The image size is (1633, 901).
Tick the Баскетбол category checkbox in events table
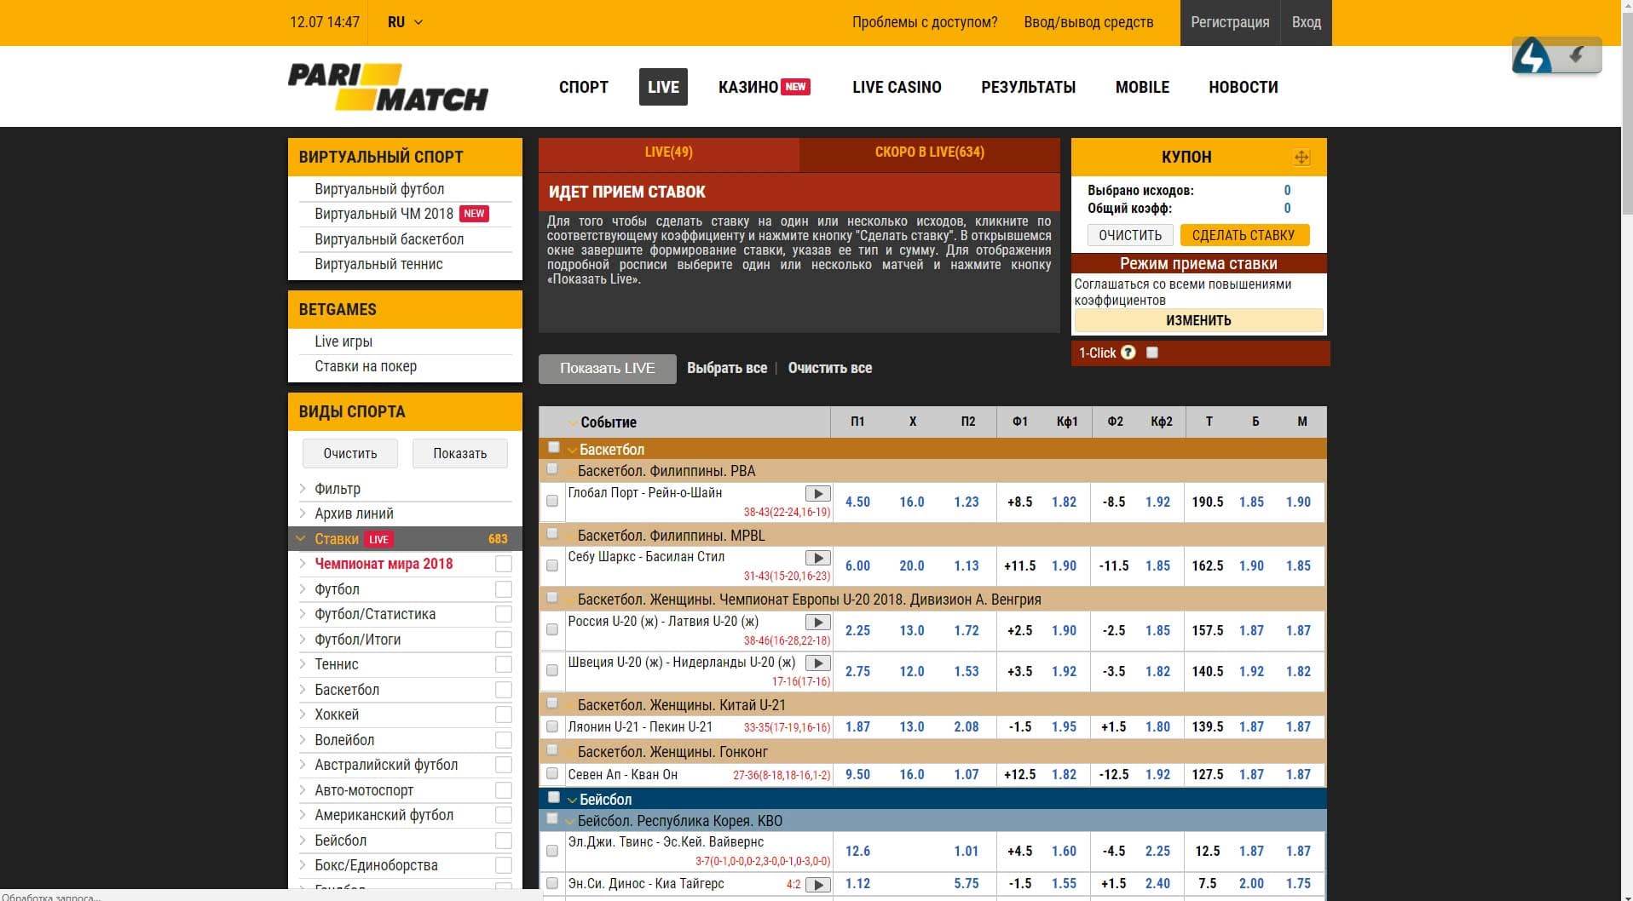pyautogui.click(x=554, y=447)
